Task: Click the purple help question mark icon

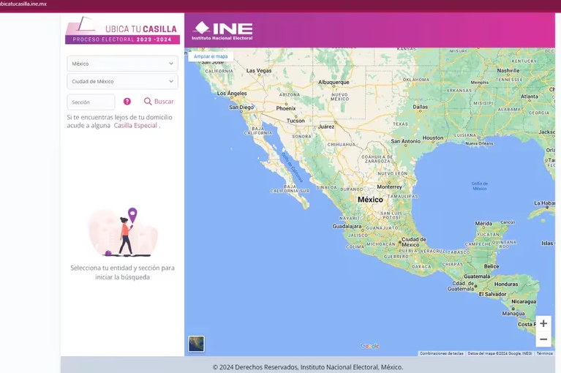Action: 127,102
